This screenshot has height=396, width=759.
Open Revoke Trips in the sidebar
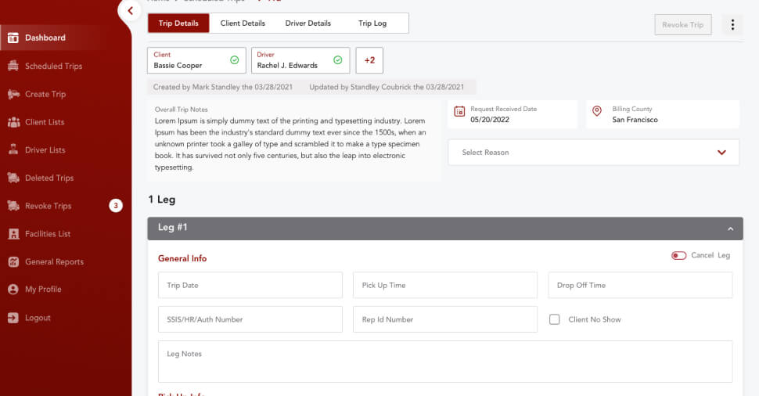pyautogui.click(x=49, y=206)
